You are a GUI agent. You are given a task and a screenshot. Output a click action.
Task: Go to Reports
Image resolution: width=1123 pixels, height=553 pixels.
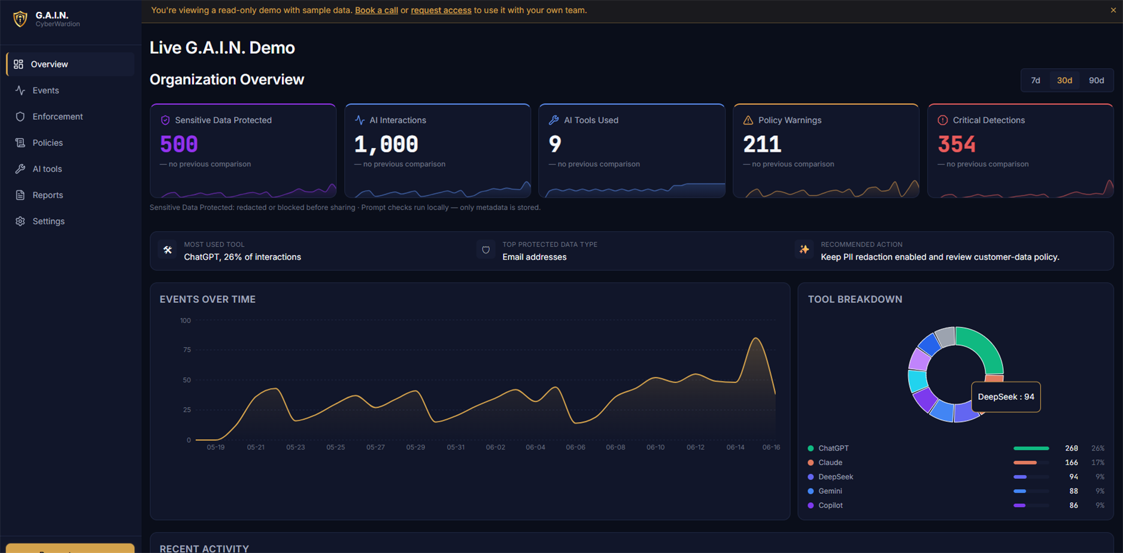pos(71,195)
